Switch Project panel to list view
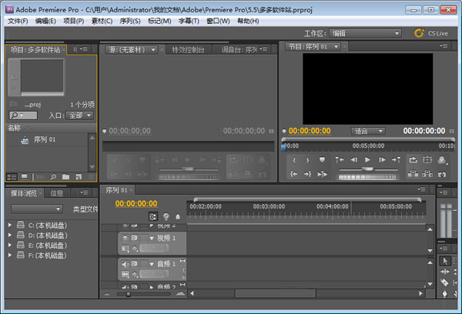This screenshot has height=314, width=462. 13,177
